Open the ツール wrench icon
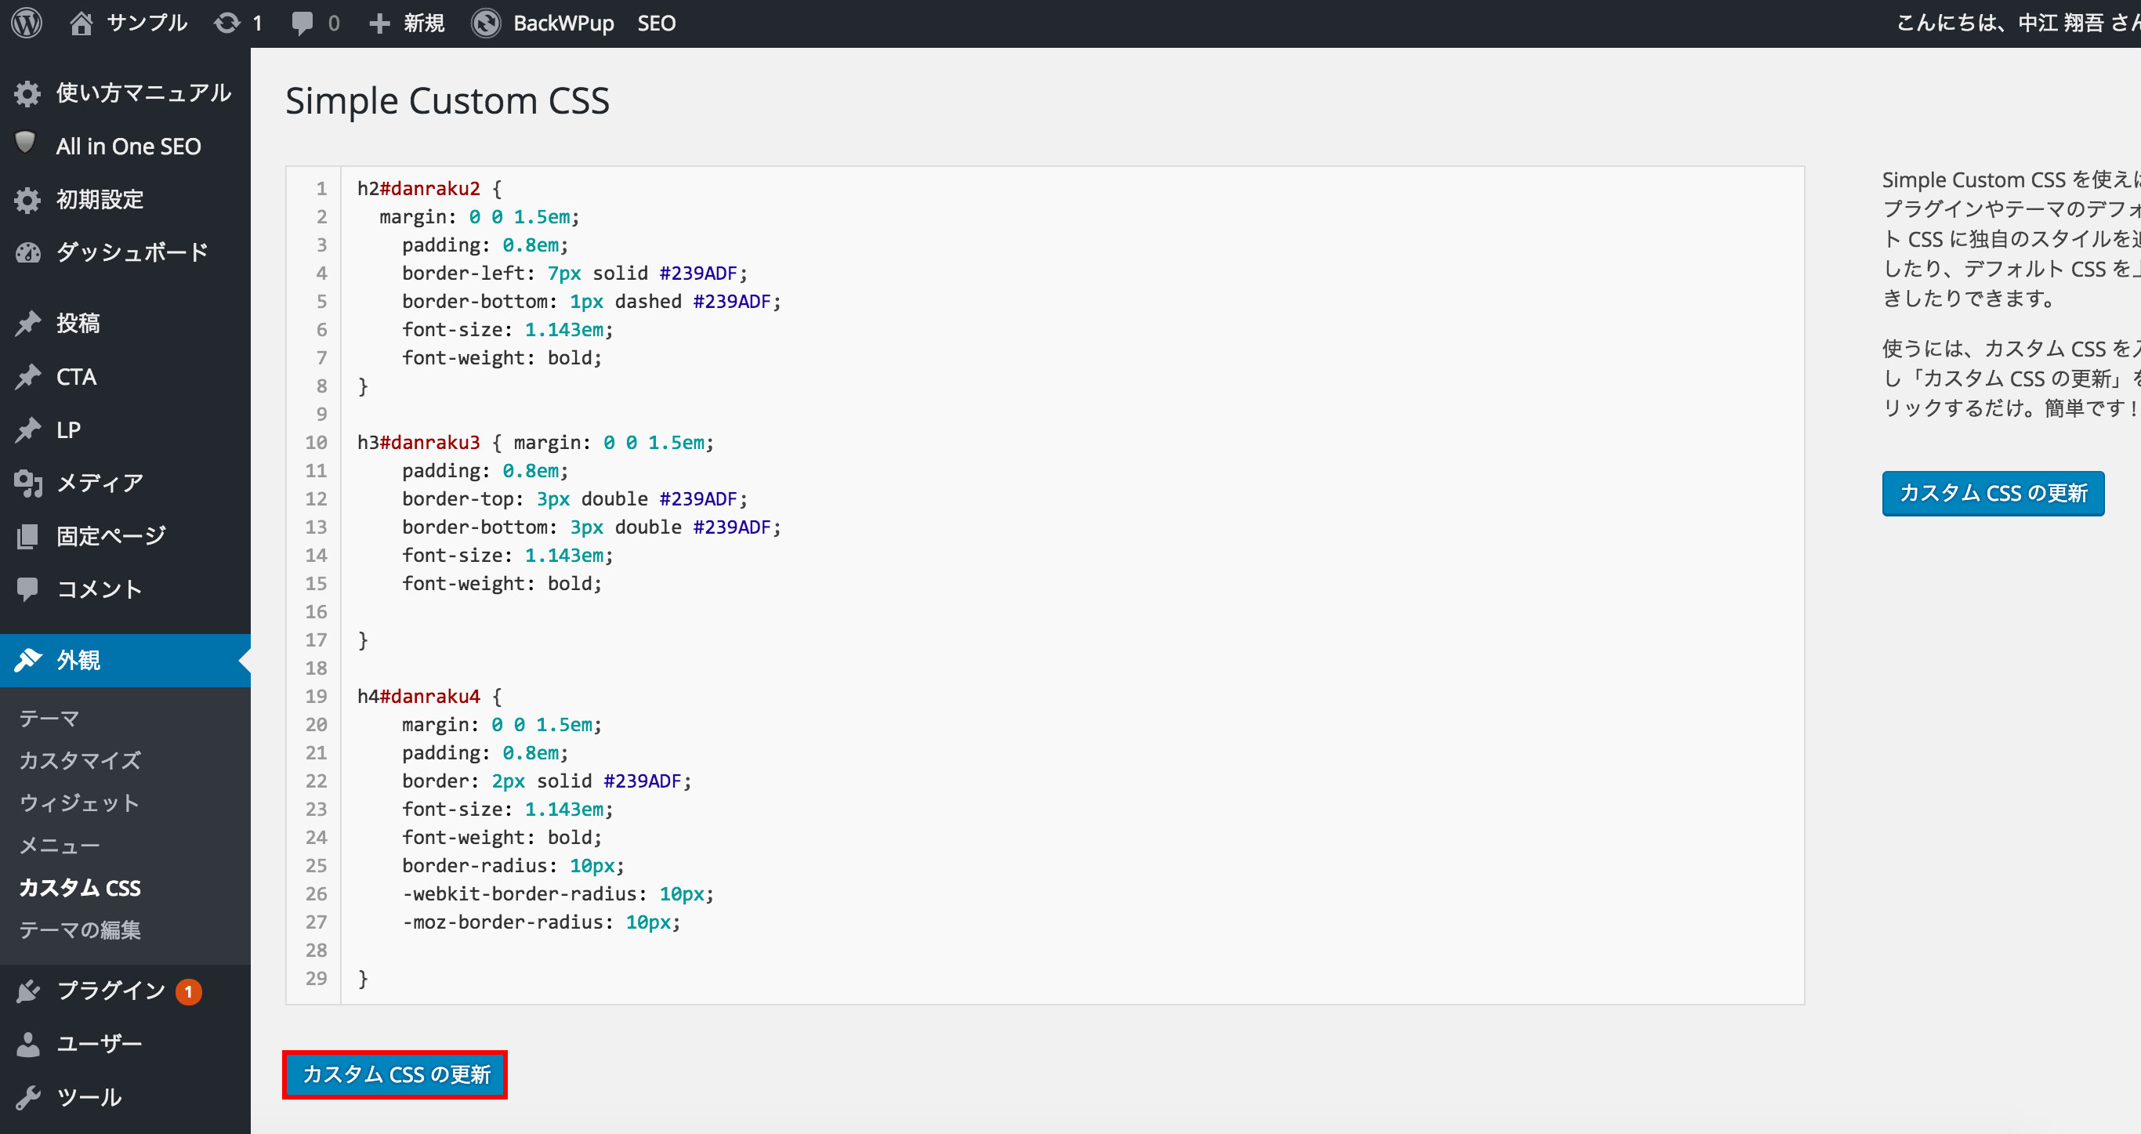 28,1096
